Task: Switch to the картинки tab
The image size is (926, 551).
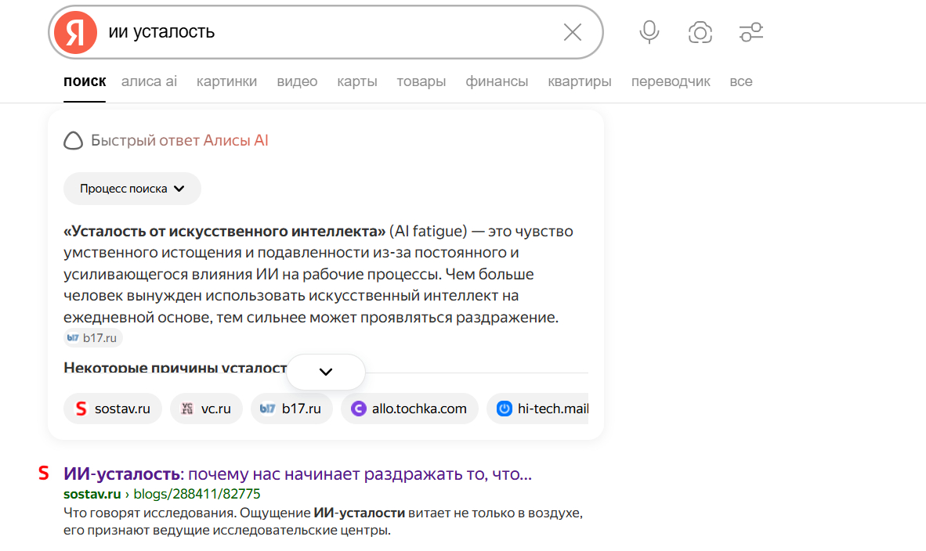Action: [x=226, y=81]
